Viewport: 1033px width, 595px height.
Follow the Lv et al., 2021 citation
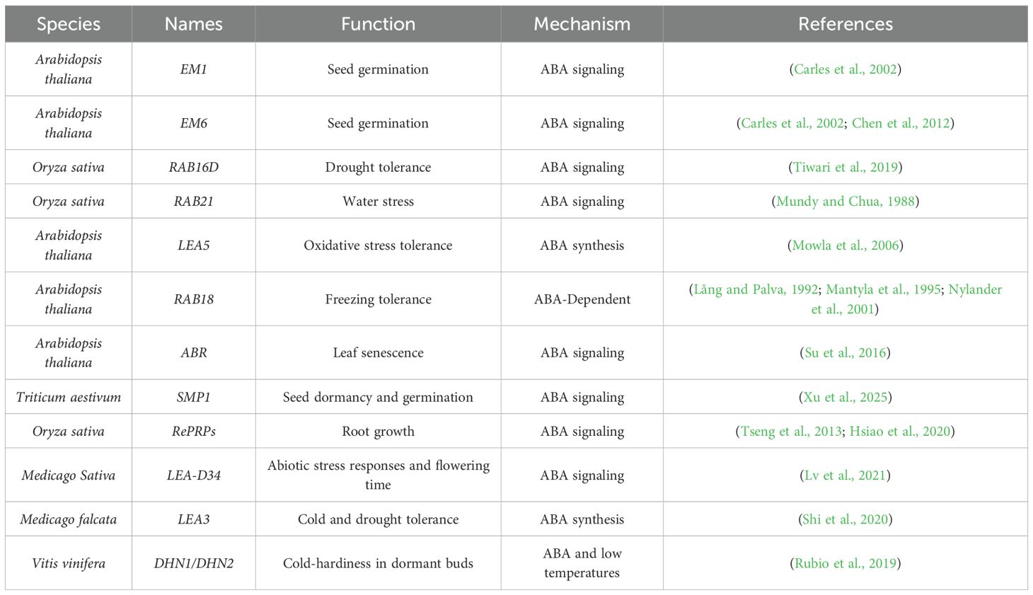(x=845, y=475)
